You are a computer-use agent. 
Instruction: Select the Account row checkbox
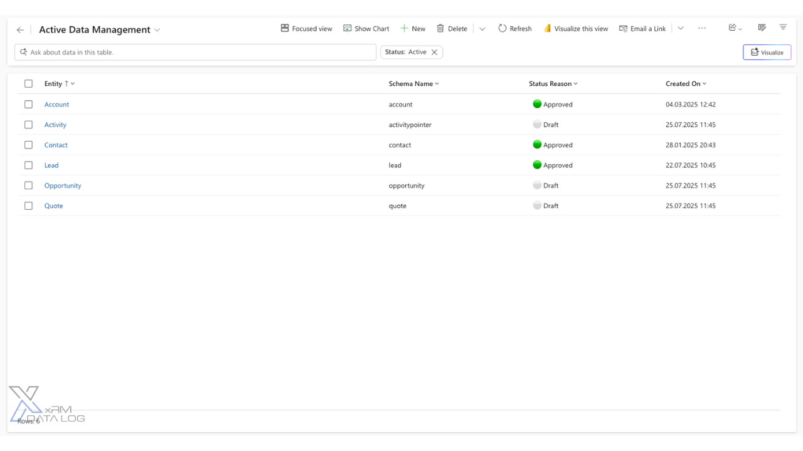[x=28, y=105]
